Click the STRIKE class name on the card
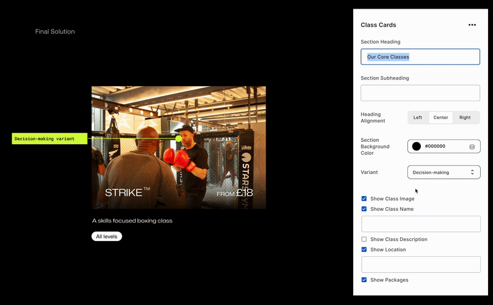Image resolution: width=493 pixels, height=305 pixels. 127,192
